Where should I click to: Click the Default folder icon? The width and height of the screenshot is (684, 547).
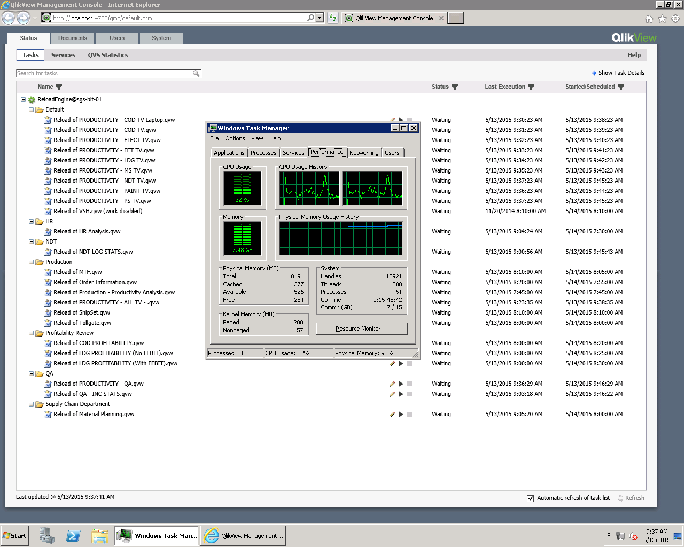[40, 110]
